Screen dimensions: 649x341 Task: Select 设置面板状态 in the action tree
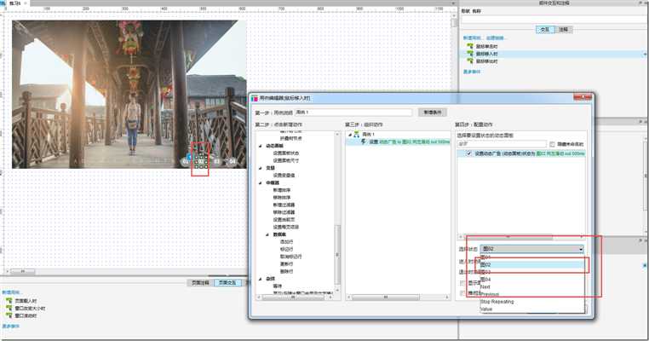tap(285, 153)
